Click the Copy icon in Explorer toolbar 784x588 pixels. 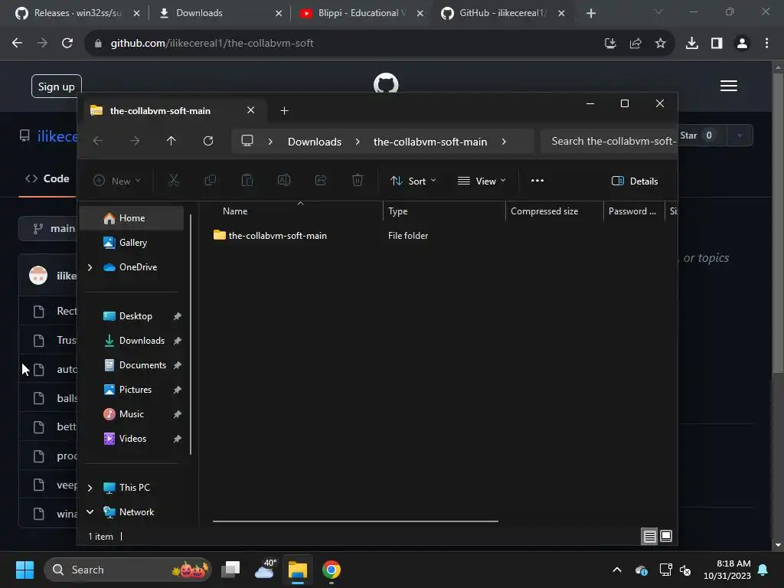point(210,181)
